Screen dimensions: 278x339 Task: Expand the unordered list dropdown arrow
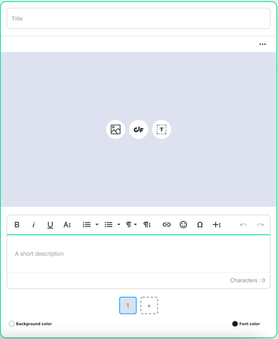point(119,225)
